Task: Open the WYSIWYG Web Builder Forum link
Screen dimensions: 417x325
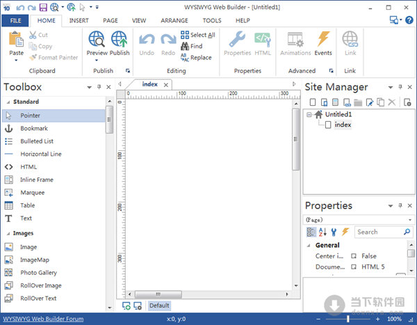Action: point(43,319)
